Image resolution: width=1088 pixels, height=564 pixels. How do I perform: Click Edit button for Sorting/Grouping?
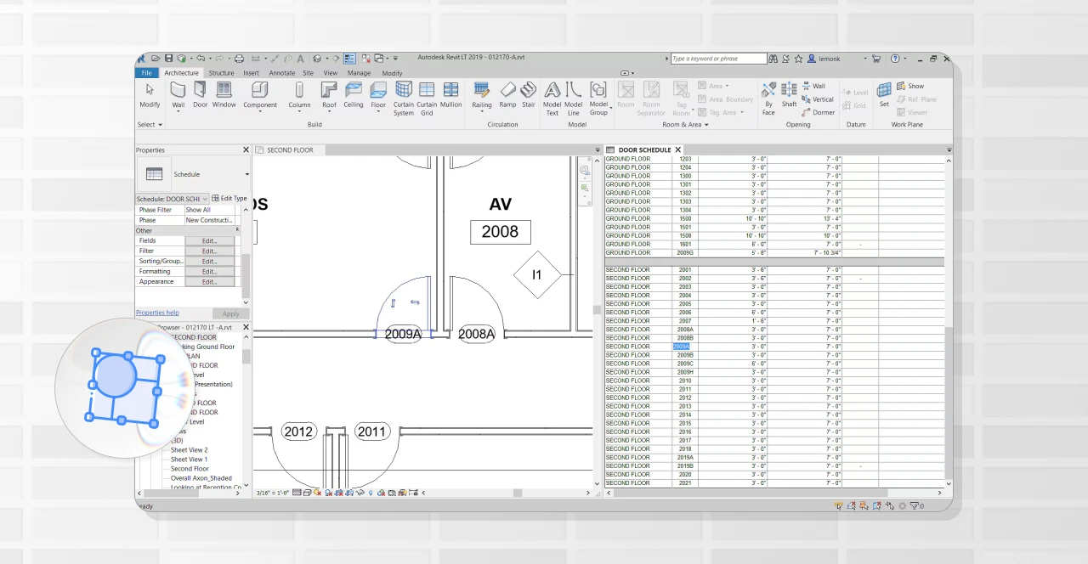tap(210, 262)
